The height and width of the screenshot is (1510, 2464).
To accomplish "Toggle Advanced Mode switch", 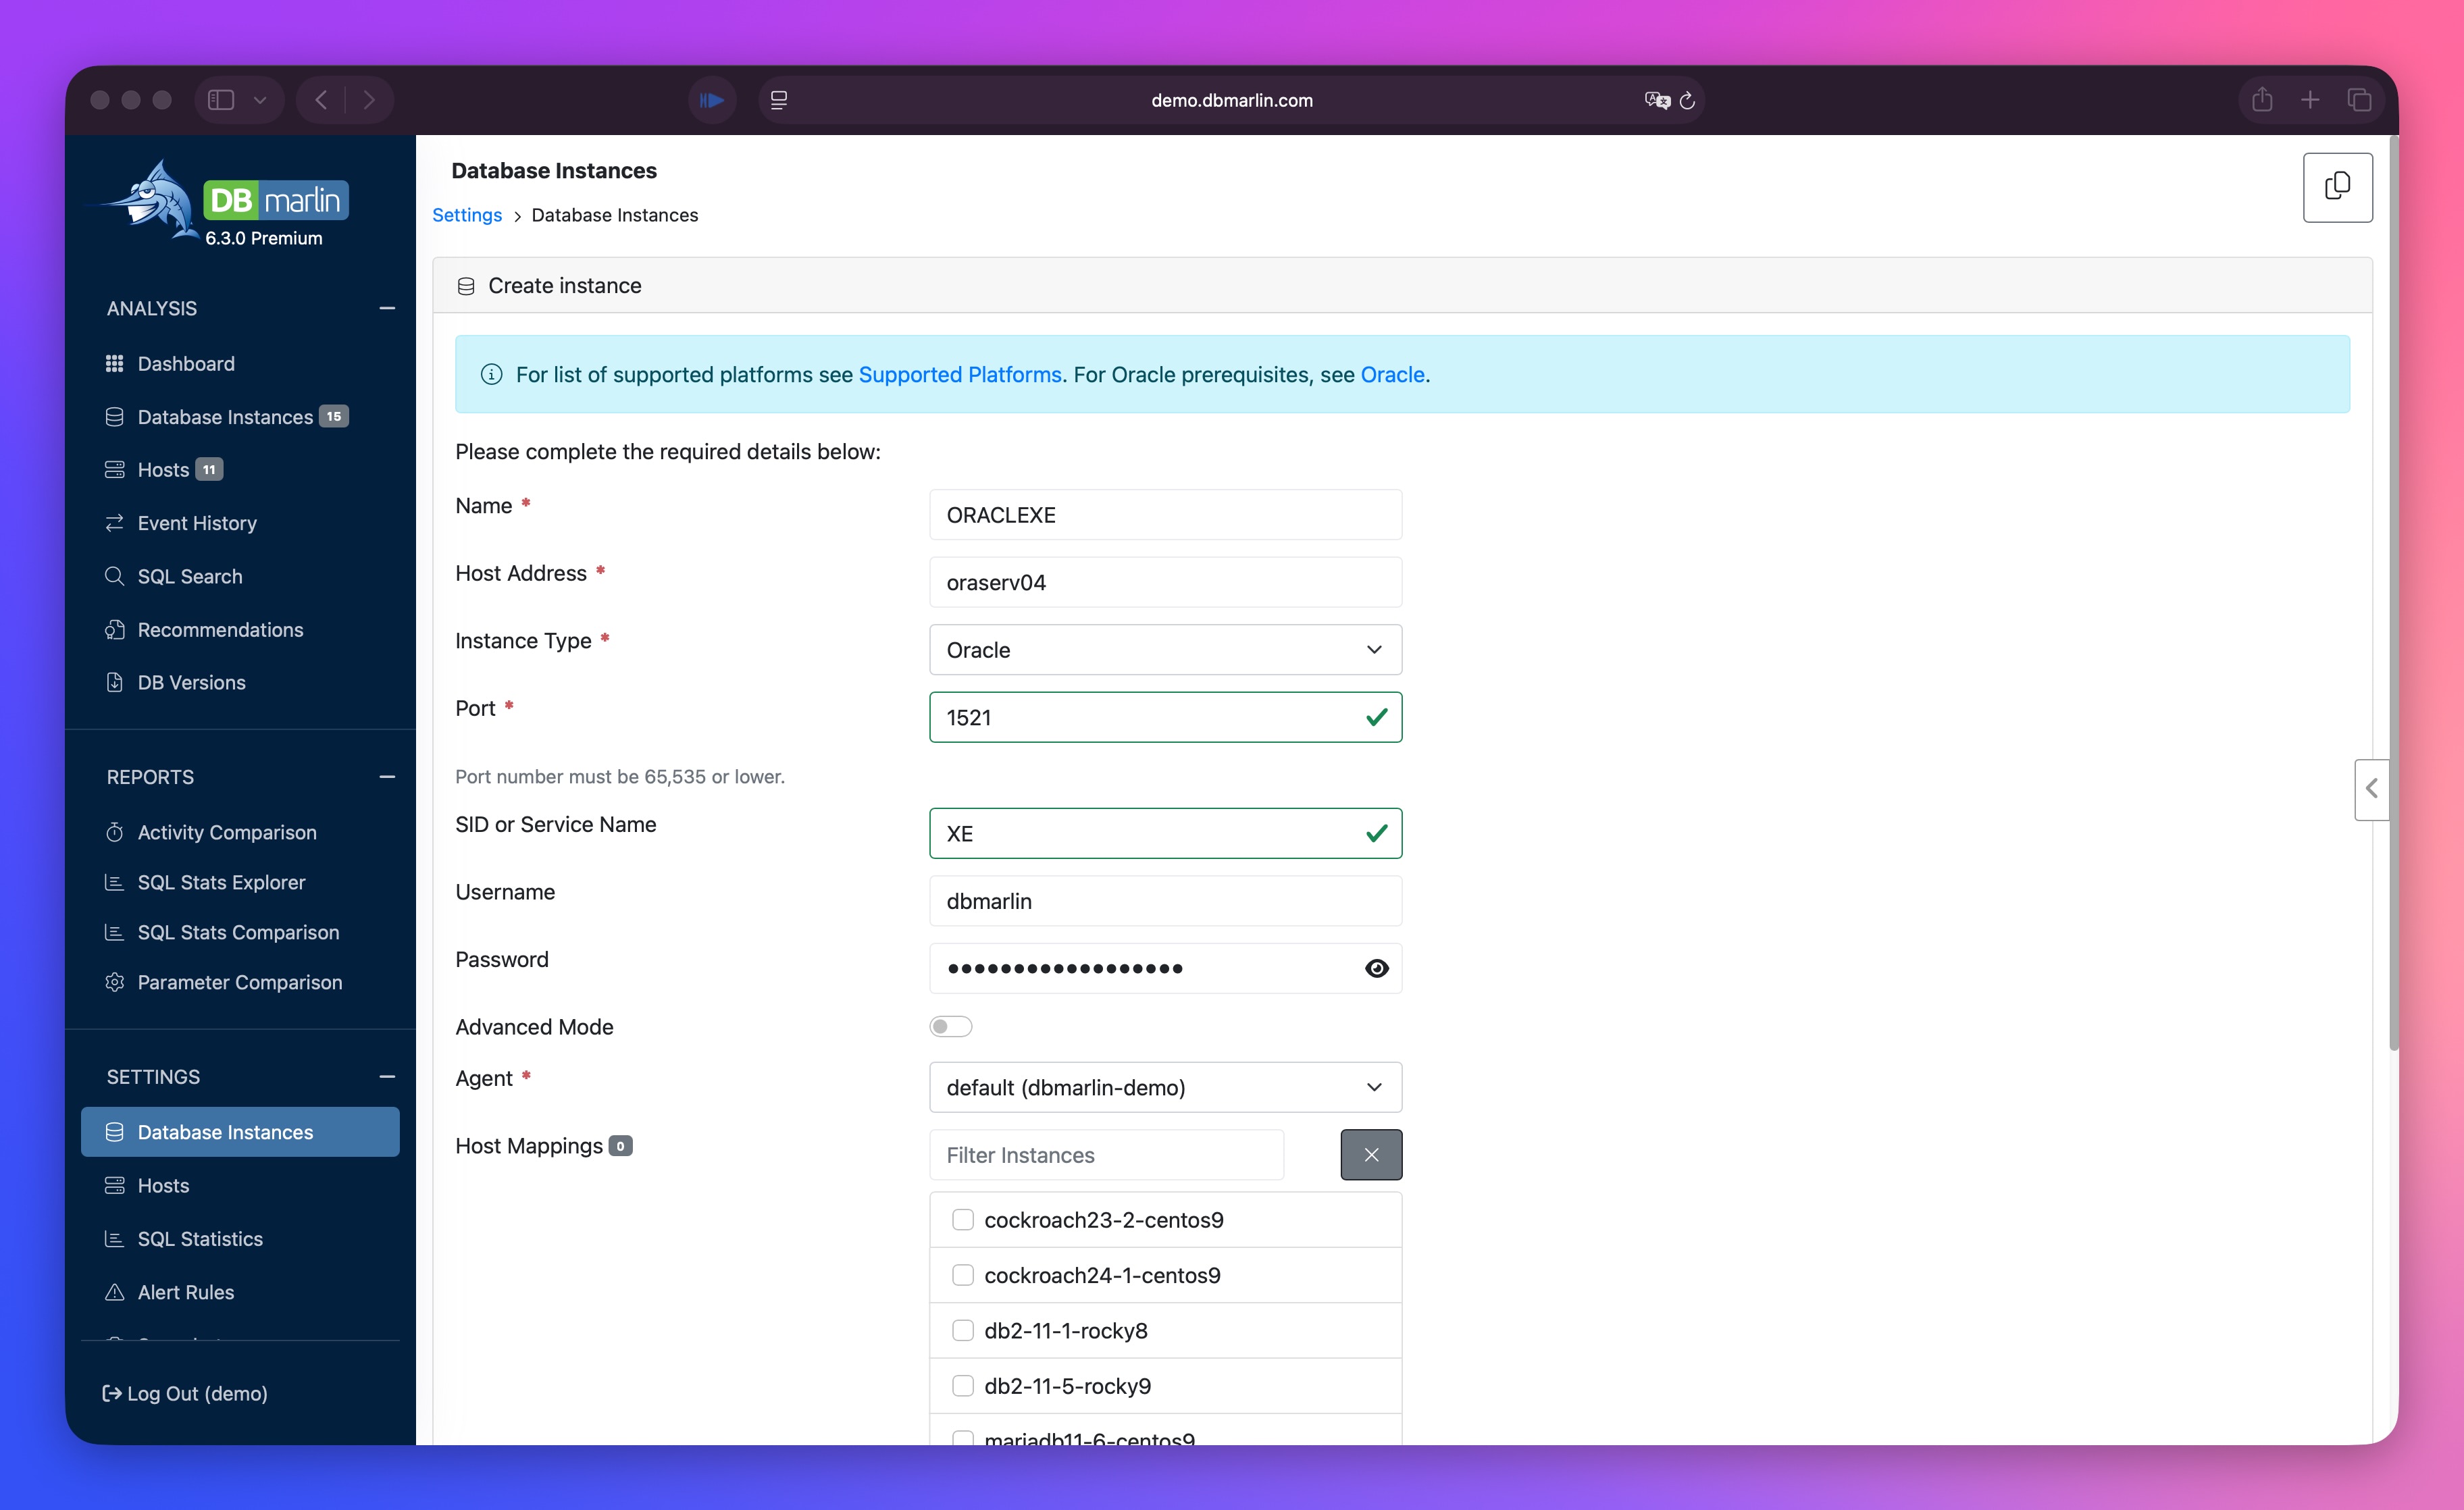I will coord(950,1027).
